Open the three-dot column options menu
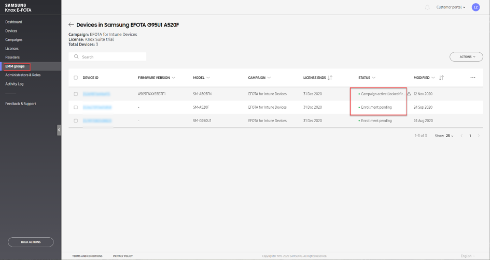Viewport: 490px width, 260px height. (473, 78)
